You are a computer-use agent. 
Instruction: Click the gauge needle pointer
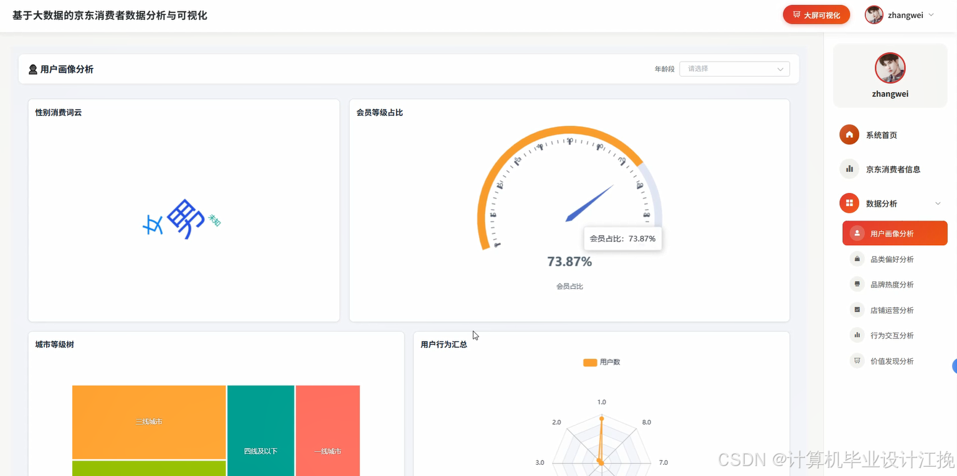pyautogui.click(x=589, y=203)
